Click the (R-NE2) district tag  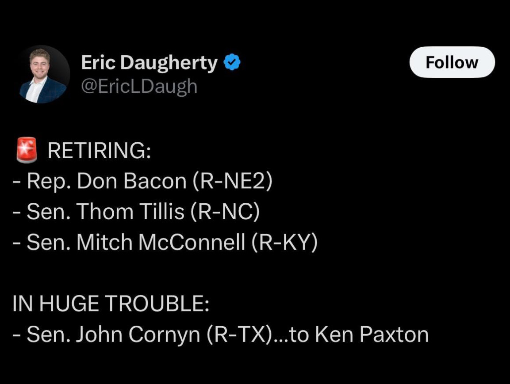pyautogui.click(x=232, y=181)
